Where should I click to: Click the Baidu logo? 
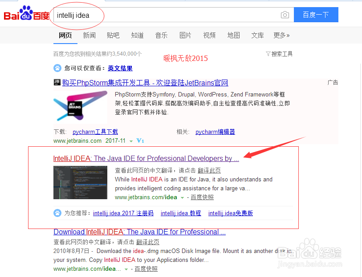[27, 14]
